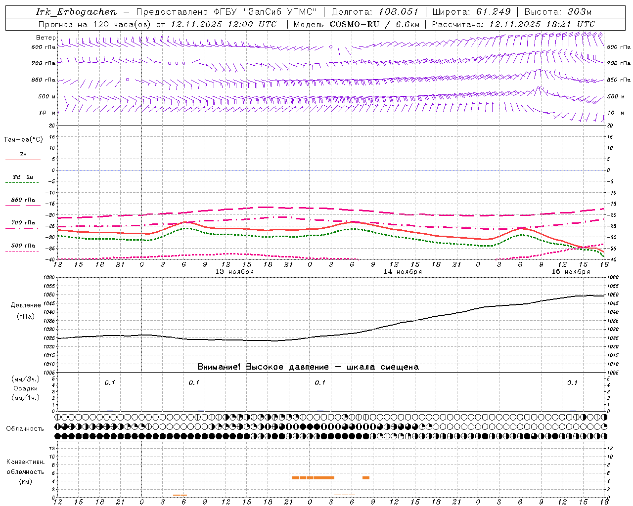Click the 15 ноября date label

pyautogui.click(x=571, y=272)
